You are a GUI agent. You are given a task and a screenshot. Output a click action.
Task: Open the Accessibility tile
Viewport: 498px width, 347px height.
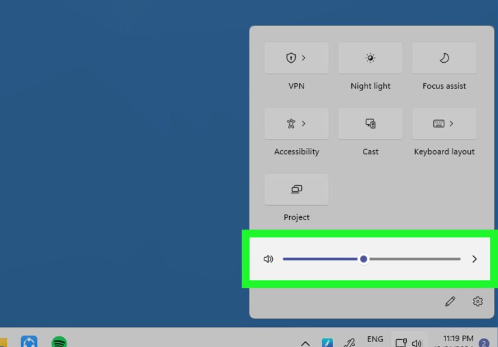click(x=296, y=124)
